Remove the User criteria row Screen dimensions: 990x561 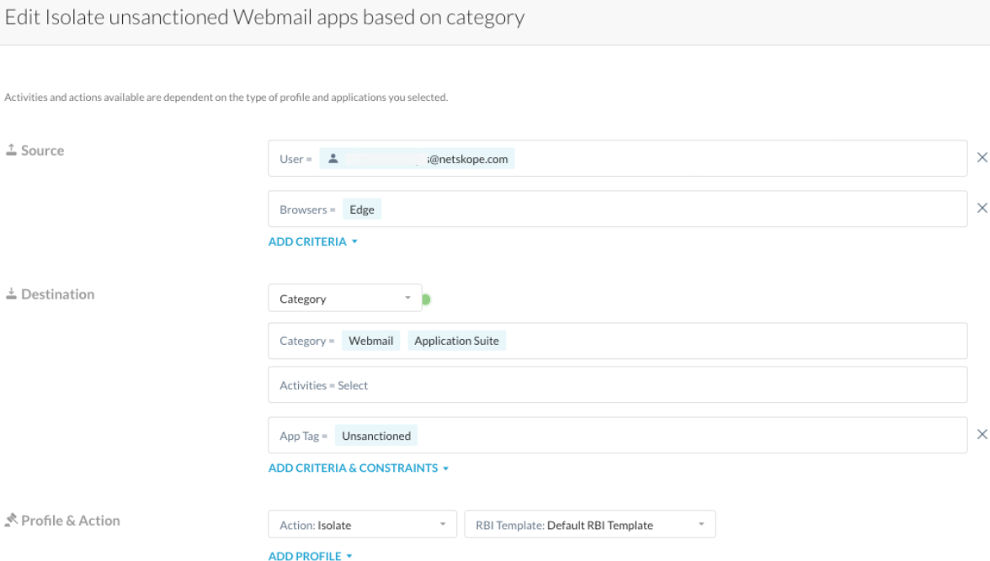click(x=982, y=158)
